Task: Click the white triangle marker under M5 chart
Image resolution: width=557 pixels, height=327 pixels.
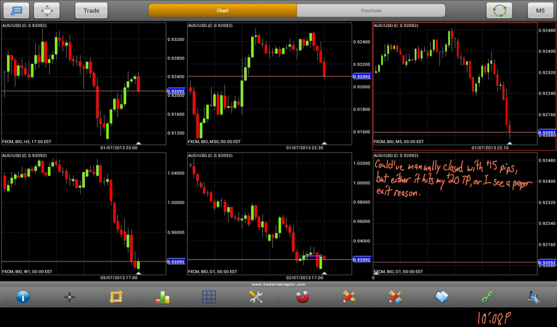Action: click(510, 143)
